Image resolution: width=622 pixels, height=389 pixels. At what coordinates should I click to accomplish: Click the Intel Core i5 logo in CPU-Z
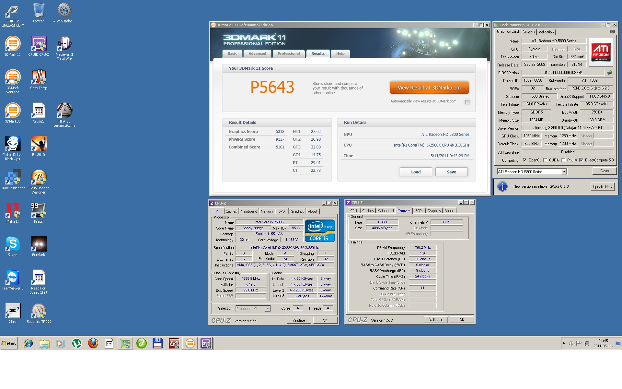[x=320, y=230]
